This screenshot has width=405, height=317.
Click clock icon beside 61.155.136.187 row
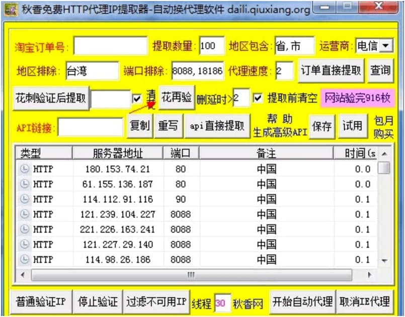coord(25,184)
